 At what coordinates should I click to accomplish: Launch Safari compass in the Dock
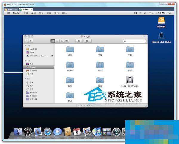pos(48,132)
